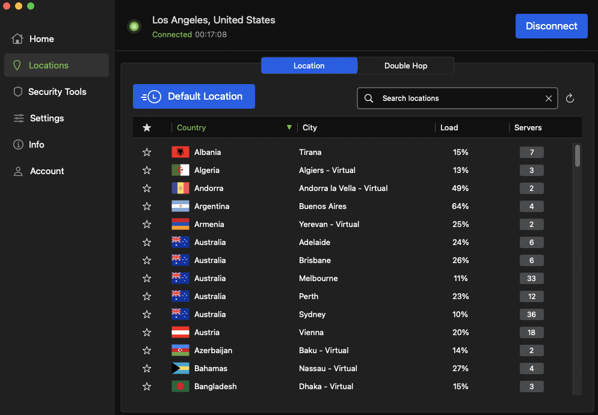Click the Info icon in the sidebar
The width and height of the screenshot is (598, 415).
tap(18, 144)
